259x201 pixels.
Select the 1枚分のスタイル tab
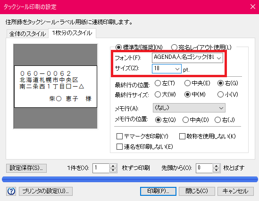coord(72,33)
